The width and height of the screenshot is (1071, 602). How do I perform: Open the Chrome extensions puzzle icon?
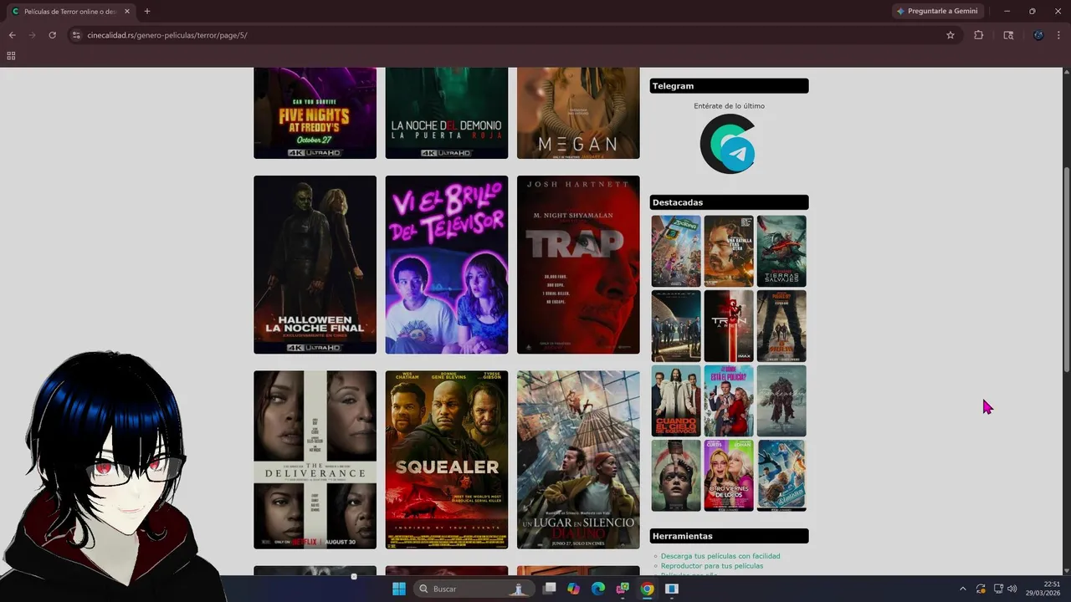(x=978, y=35)
